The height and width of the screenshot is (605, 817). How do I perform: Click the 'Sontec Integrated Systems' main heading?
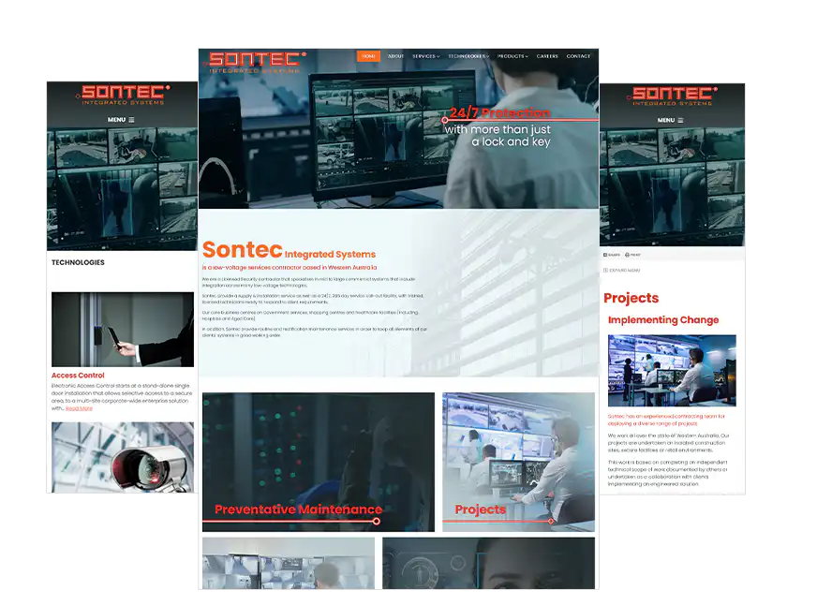coord(289,250)
